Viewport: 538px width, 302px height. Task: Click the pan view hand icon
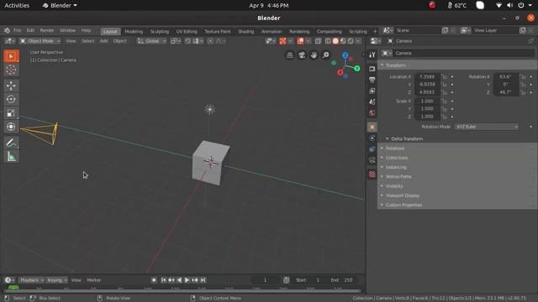pos(314,55)
